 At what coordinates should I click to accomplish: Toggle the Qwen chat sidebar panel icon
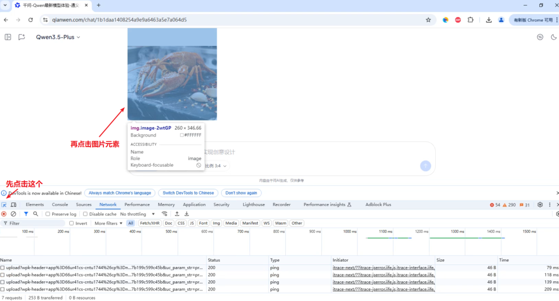[8, 37]
